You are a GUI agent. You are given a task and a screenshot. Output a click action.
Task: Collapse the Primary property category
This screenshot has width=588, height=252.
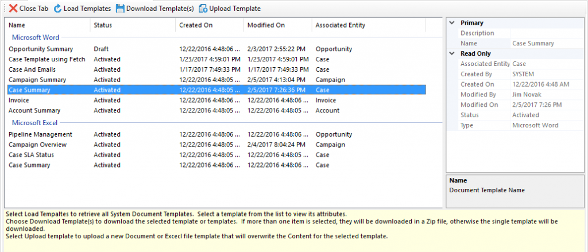point(452,23)
